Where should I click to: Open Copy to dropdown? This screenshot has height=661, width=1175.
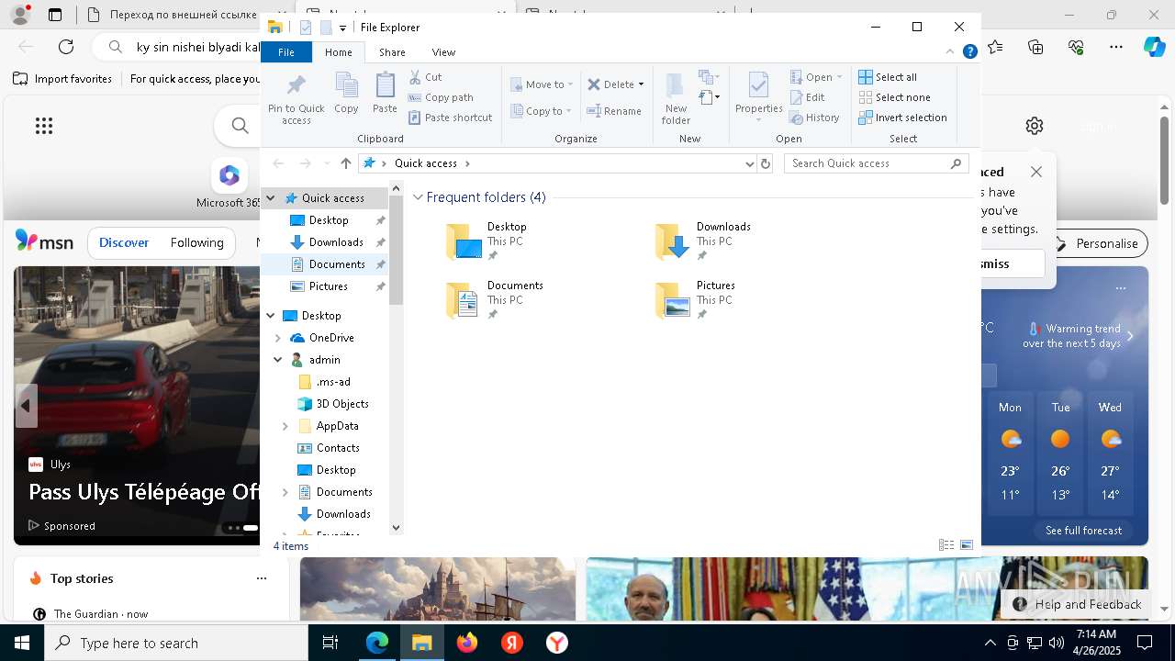pos(542,111)
